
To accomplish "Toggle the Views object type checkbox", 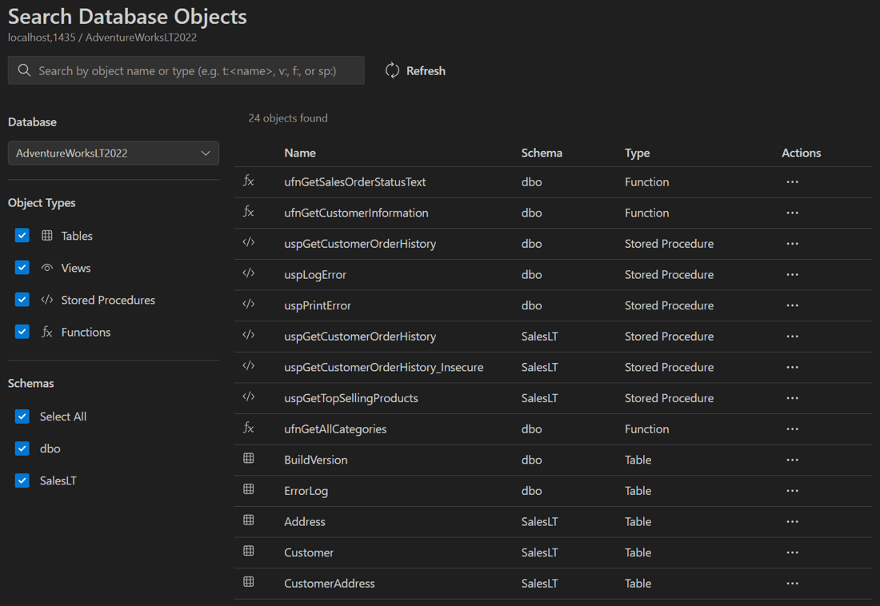I will 22,268.
